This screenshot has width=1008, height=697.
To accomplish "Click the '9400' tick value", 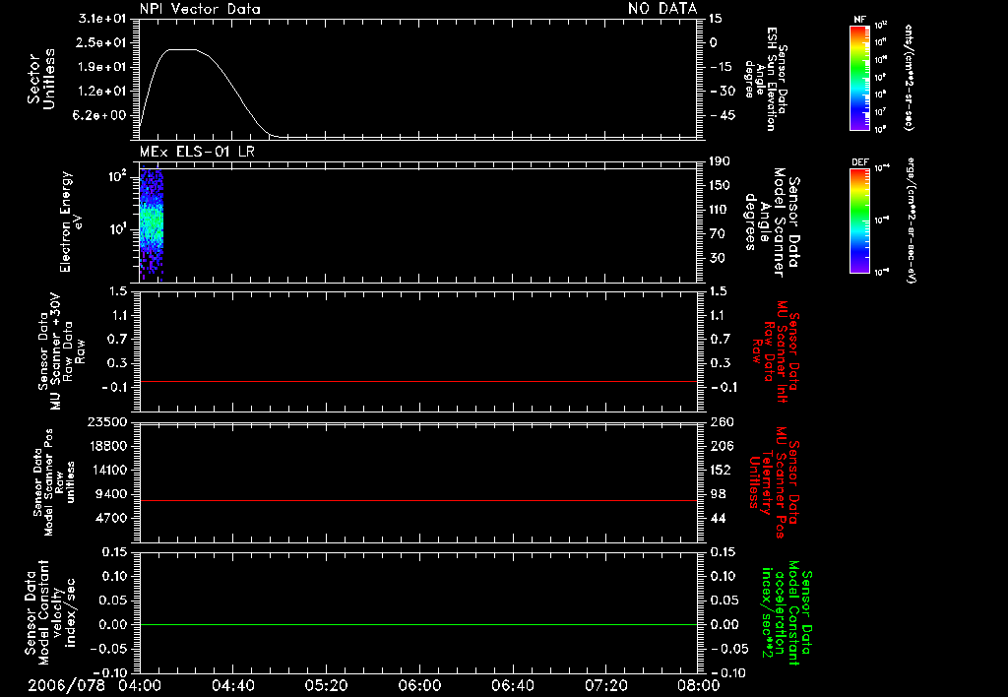I will tap(110, 494).
